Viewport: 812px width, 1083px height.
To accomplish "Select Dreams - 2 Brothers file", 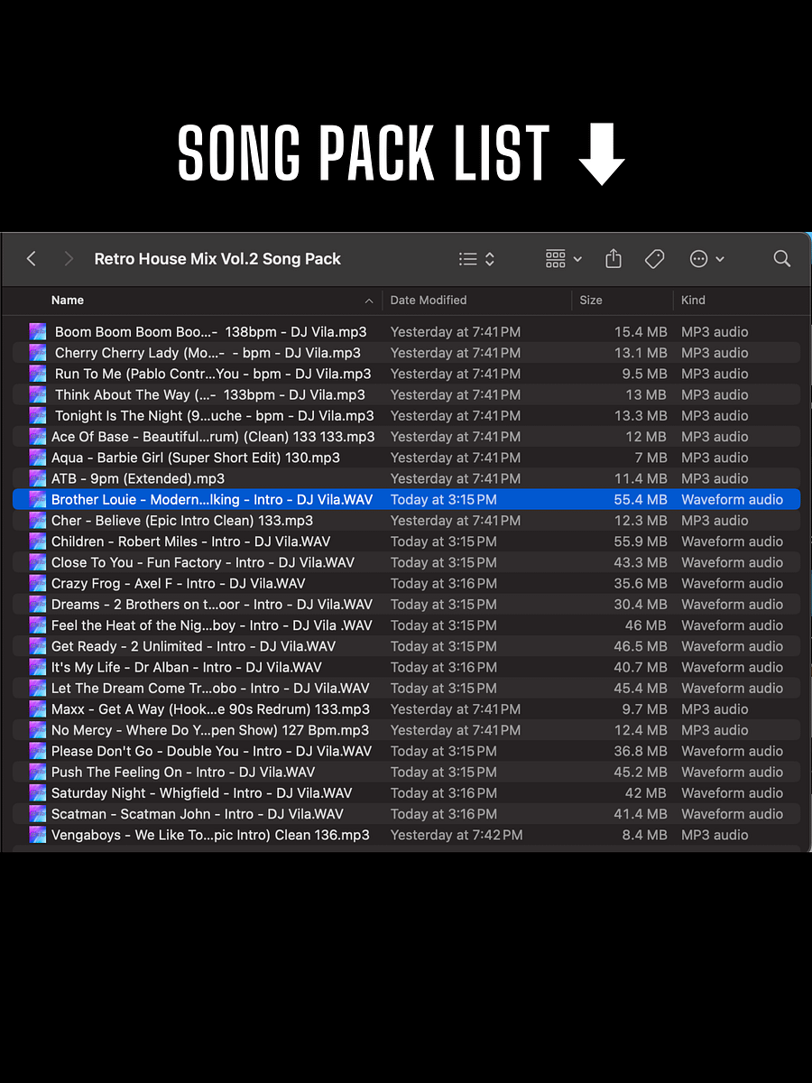I will (406, 605).
